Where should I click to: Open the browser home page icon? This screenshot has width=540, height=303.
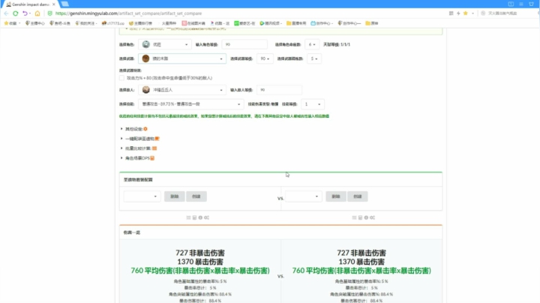point(37,13)
